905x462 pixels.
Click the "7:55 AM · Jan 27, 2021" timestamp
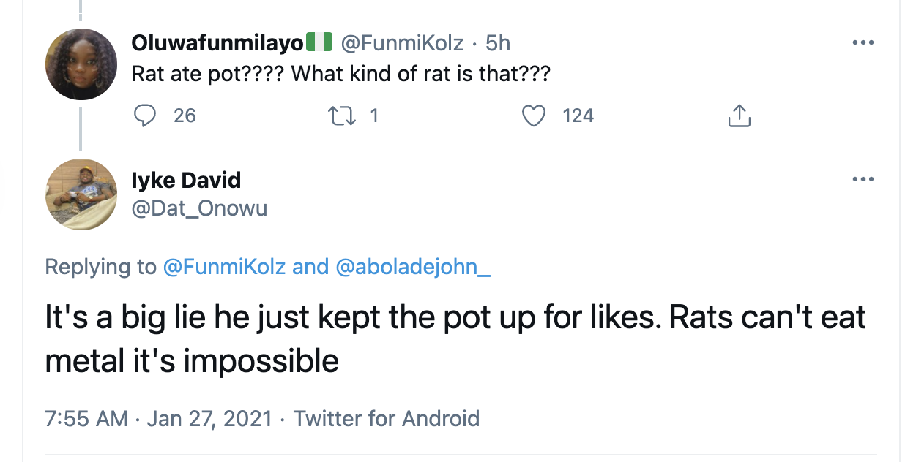(x=158, y=419)
